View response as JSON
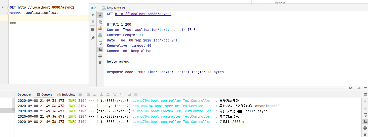This screenshot has width=368, height=137. (x=100, y=22)
